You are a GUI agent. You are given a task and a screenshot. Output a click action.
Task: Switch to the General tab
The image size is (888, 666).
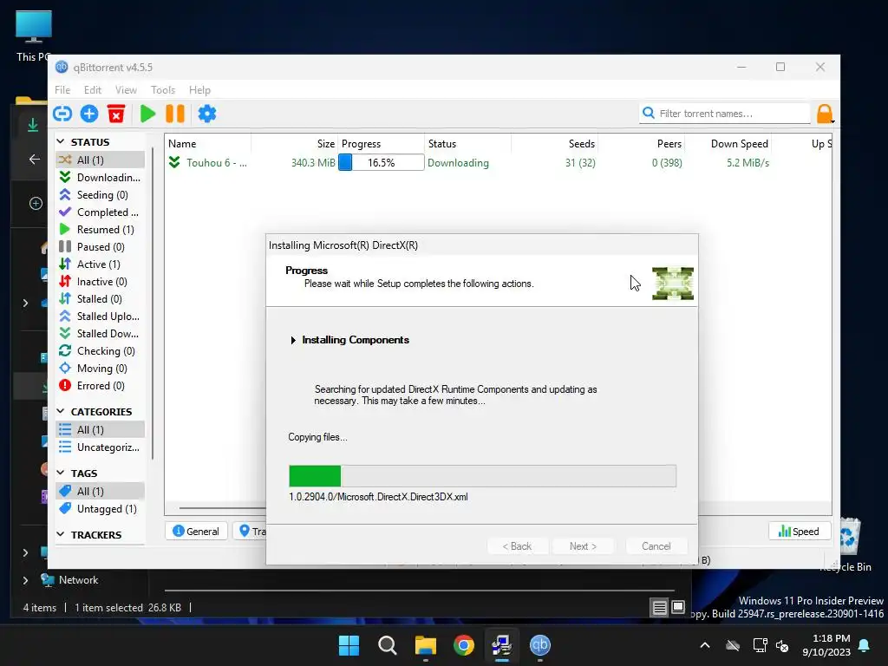[196, 532]
